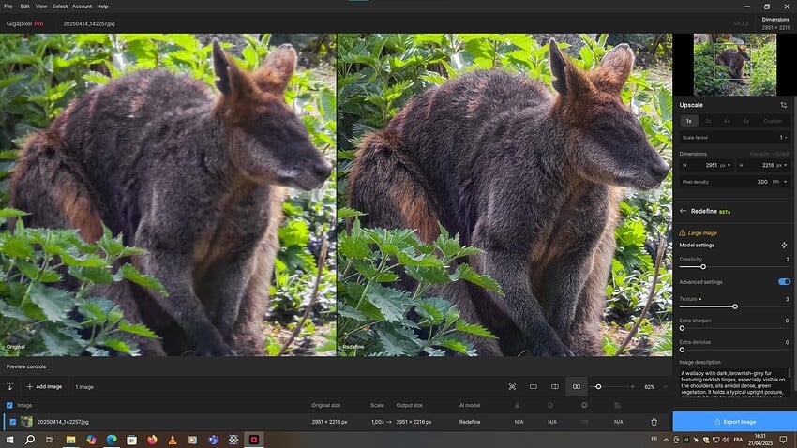This screenshot has height=448, width=797.
Task: Collapse the panel with the Preview controls arrow
Action: coord(9,386)
